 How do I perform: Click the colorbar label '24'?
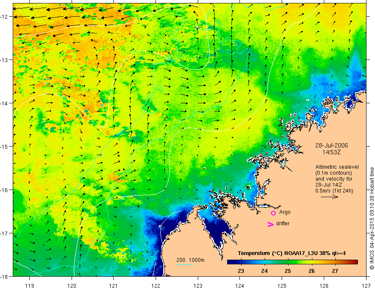265,271
